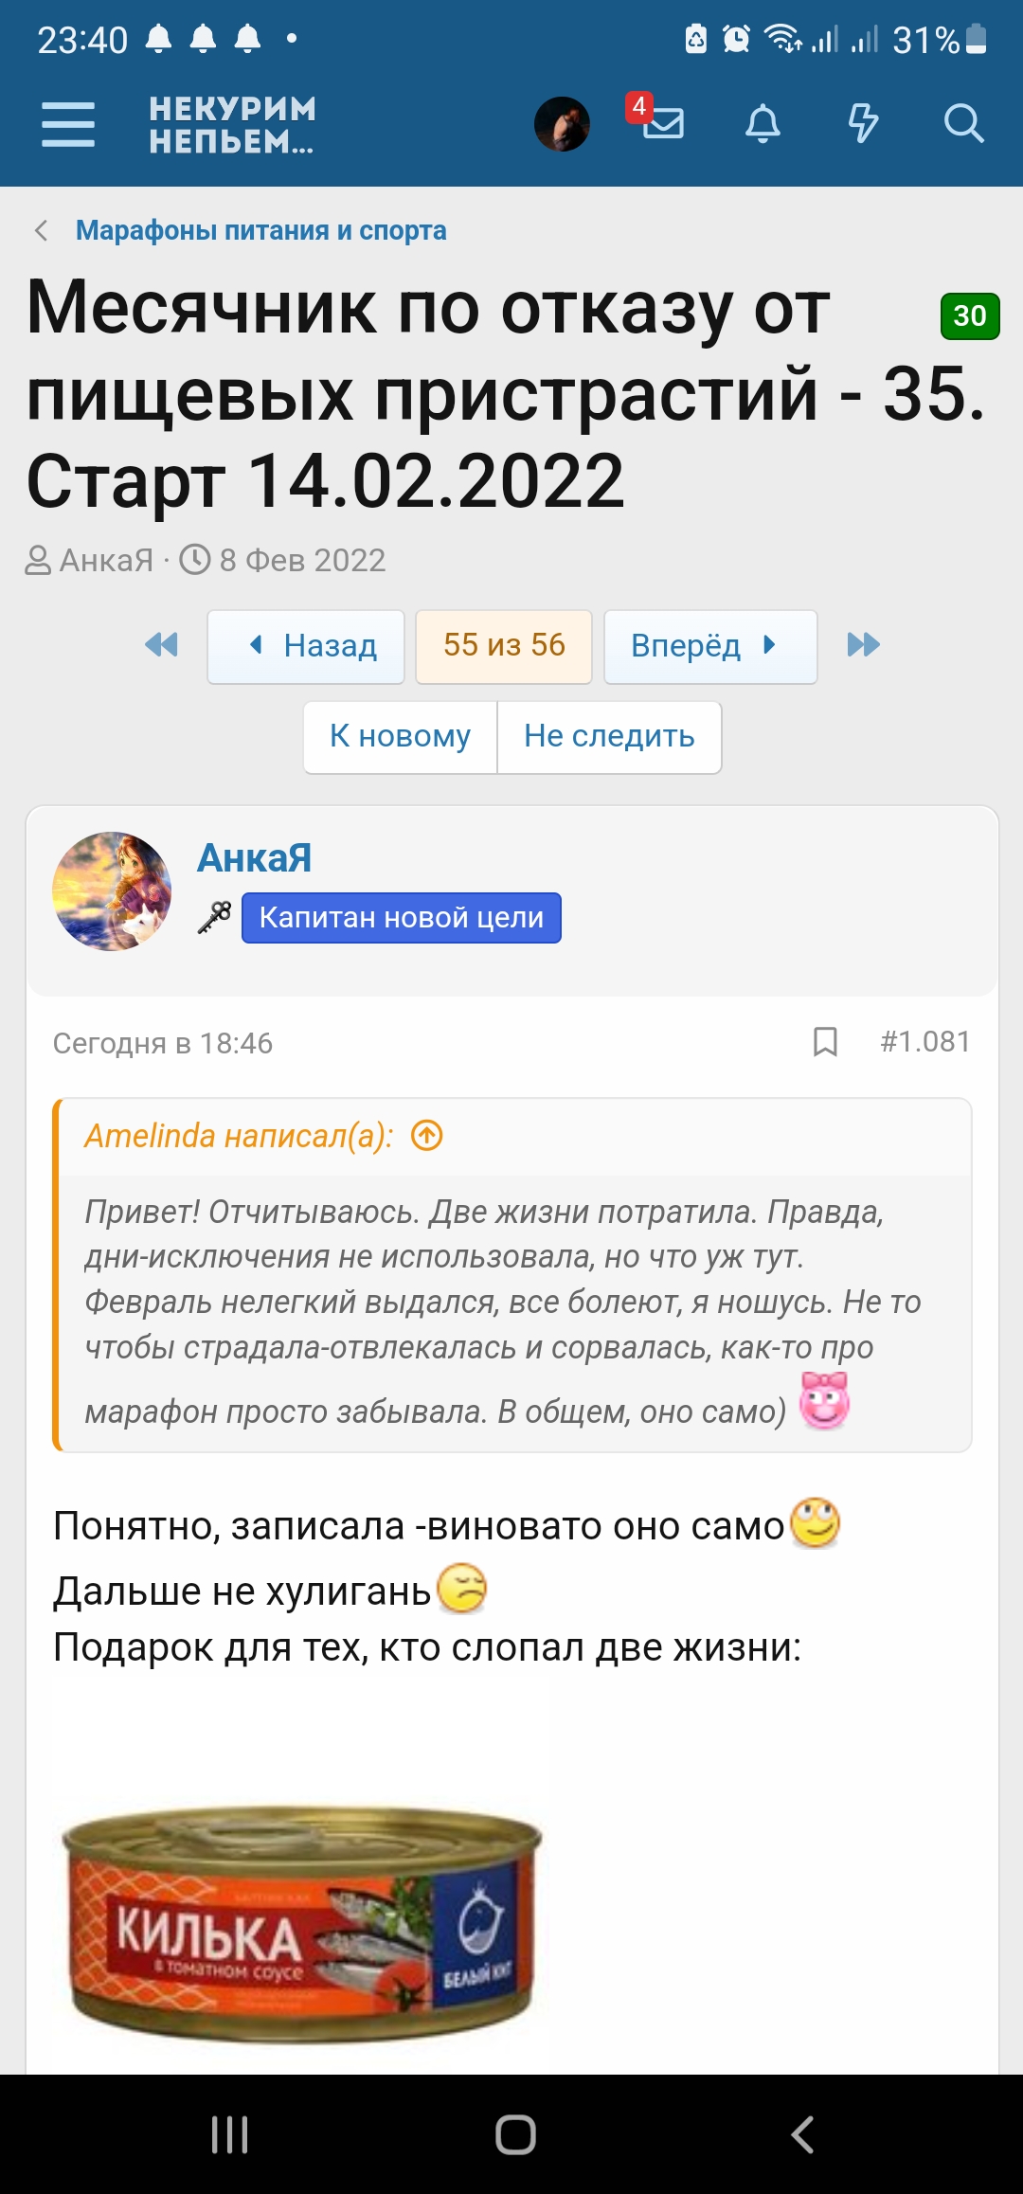Viewport: 1023px width, 2194px height.
Task: Open private messages inbox with 4 unread
Action: tap(662, 122)
